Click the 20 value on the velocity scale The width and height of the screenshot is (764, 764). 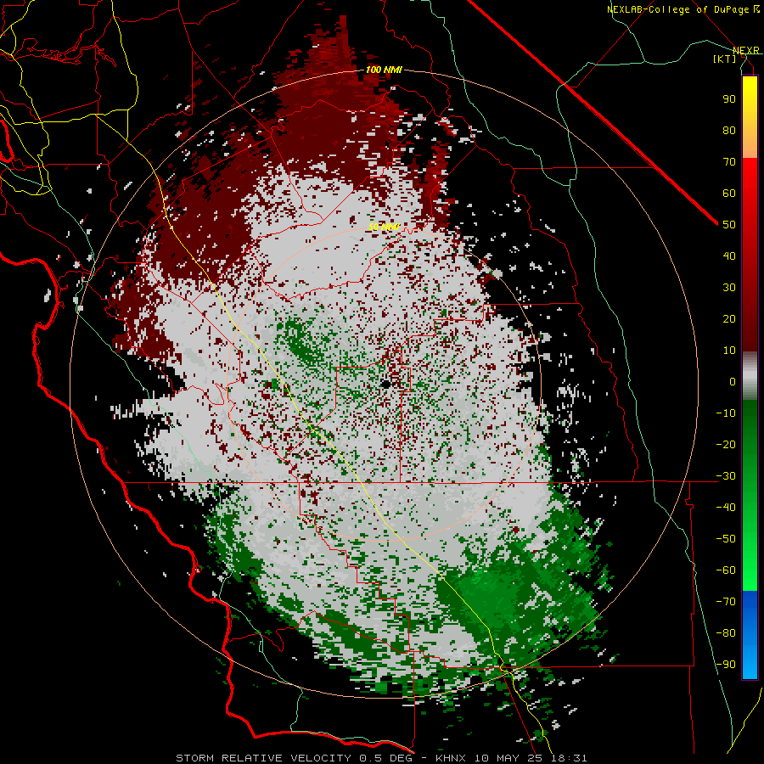[729, 318]
